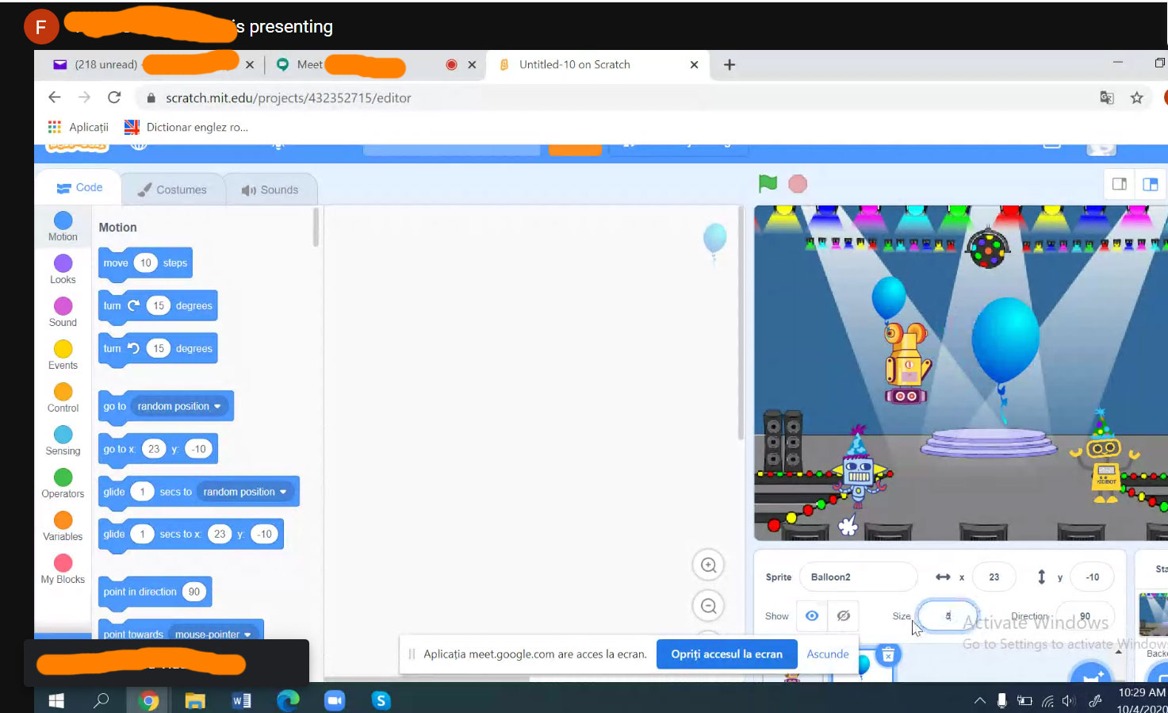
Task: Switch to large stage layout
Action: (1150, 184)
